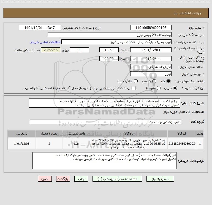212x205 pixels.
Task: Toggle the اسناد خزانه اسلامی payment checkbox
Action: [134, 88]
